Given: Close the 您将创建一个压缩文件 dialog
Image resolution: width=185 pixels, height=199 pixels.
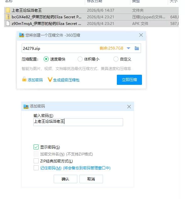Looking at the screenshot, I should point(141,35).
